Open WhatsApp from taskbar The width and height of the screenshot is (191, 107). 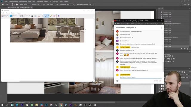[32, 105]
